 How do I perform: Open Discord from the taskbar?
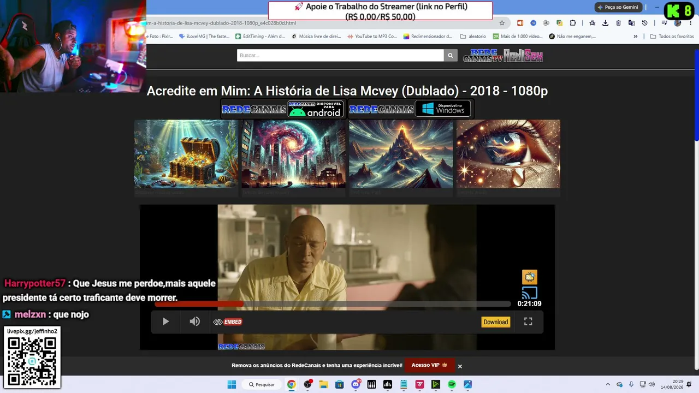356,384
